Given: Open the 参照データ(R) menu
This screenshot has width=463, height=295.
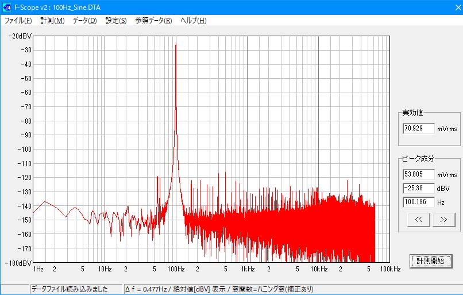Looking at the screenshot, I should click(153, 21).
